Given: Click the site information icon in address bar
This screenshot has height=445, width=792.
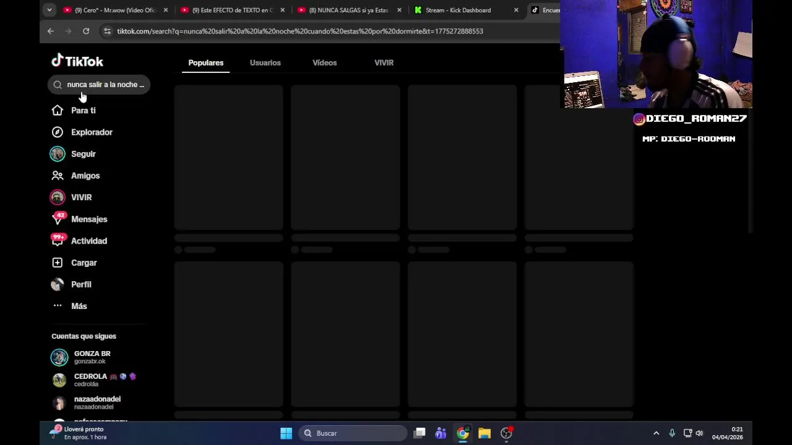Looking at the screenshot, I should [x=107, y=31].
